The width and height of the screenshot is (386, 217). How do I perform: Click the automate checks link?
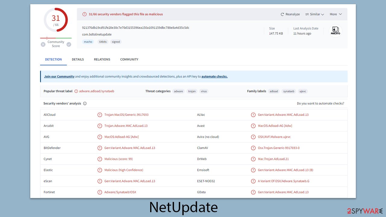(x=214, y=76)
